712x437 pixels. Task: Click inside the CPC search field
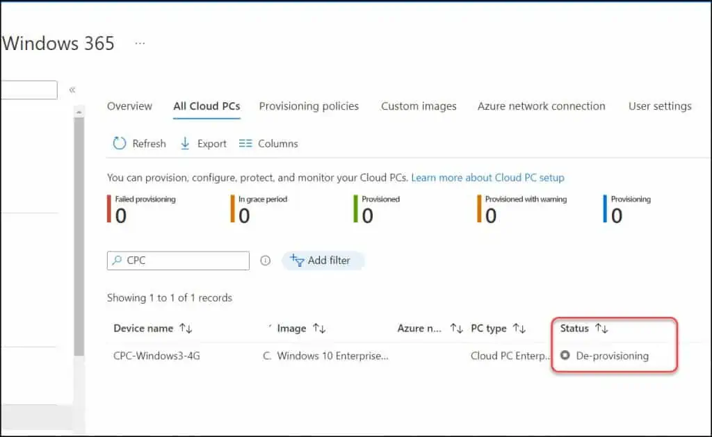(178, 261)
